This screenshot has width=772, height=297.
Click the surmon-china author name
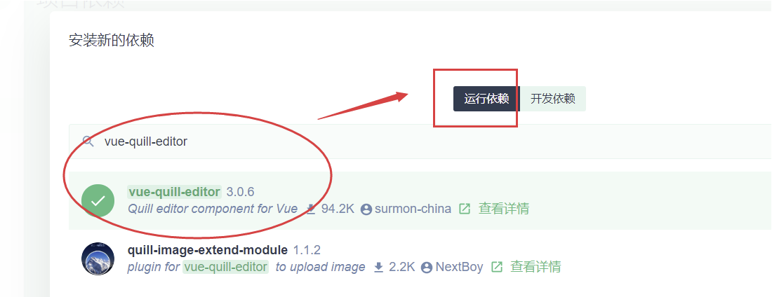coord(413,209)
